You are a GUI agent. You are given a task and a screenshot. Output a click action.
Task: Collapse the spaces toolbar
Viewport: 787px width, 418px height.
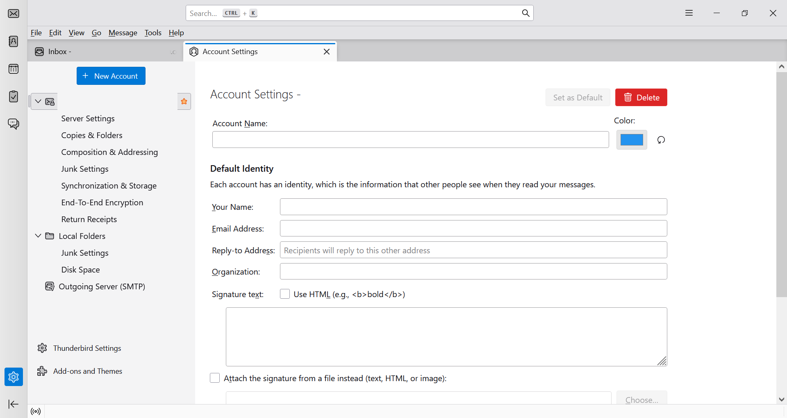tap(14, 404)
